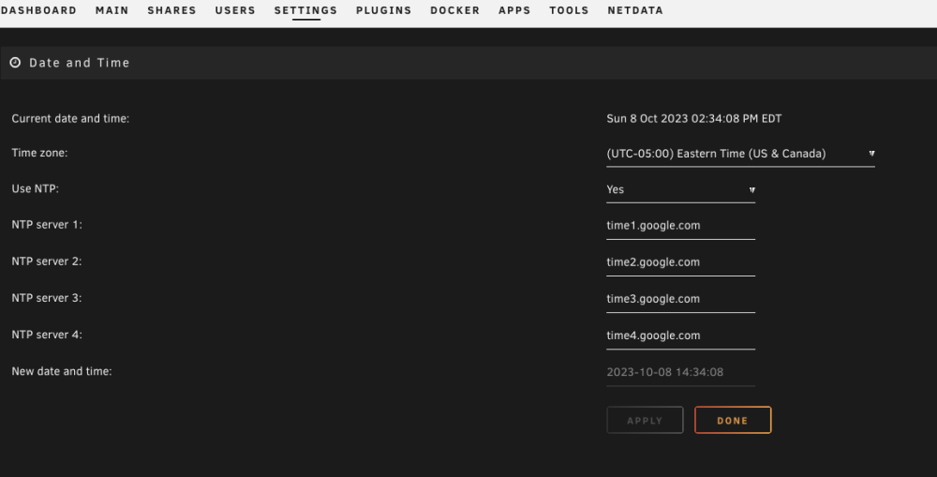The width and height of the screenshot is (937, 477).
Task: Click the 'NTP server 3:' label
Action: pos(47,298)
